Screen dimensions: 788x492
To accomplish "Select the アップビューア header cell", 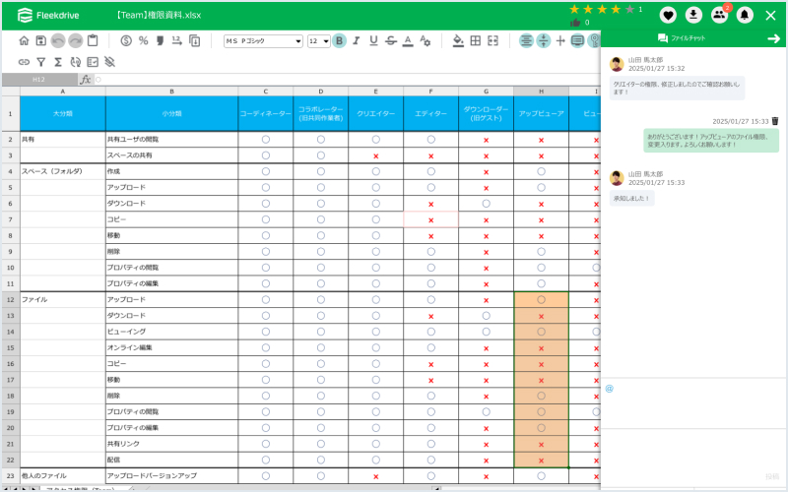I will tap(541, 114).
